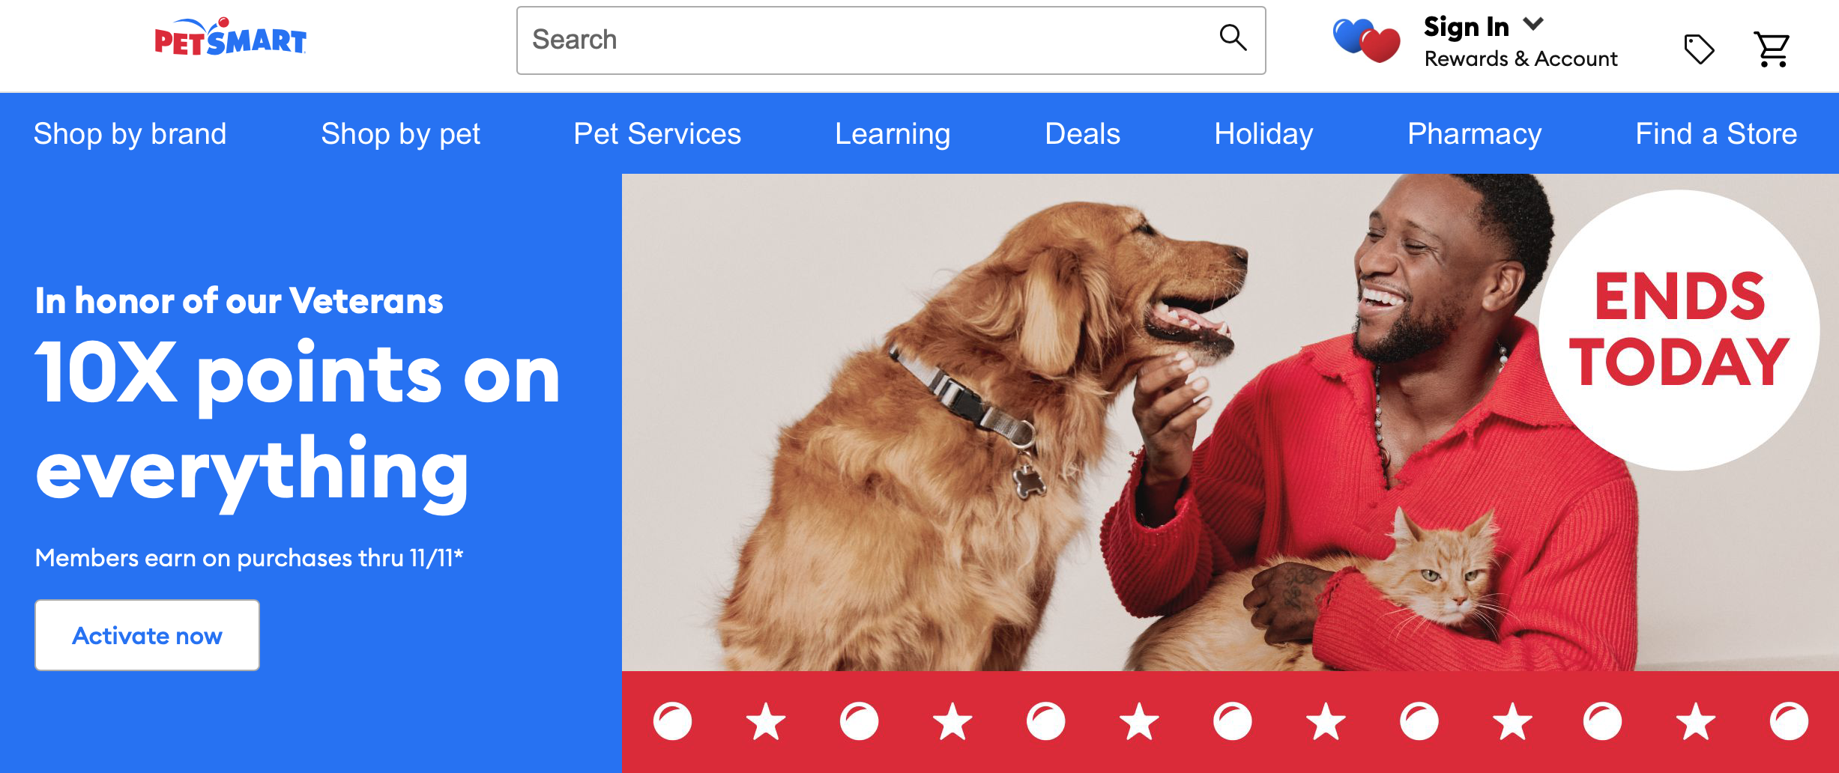Click Find a Store link
This screenshot has height=773, width=1839.
point(1716,134)
